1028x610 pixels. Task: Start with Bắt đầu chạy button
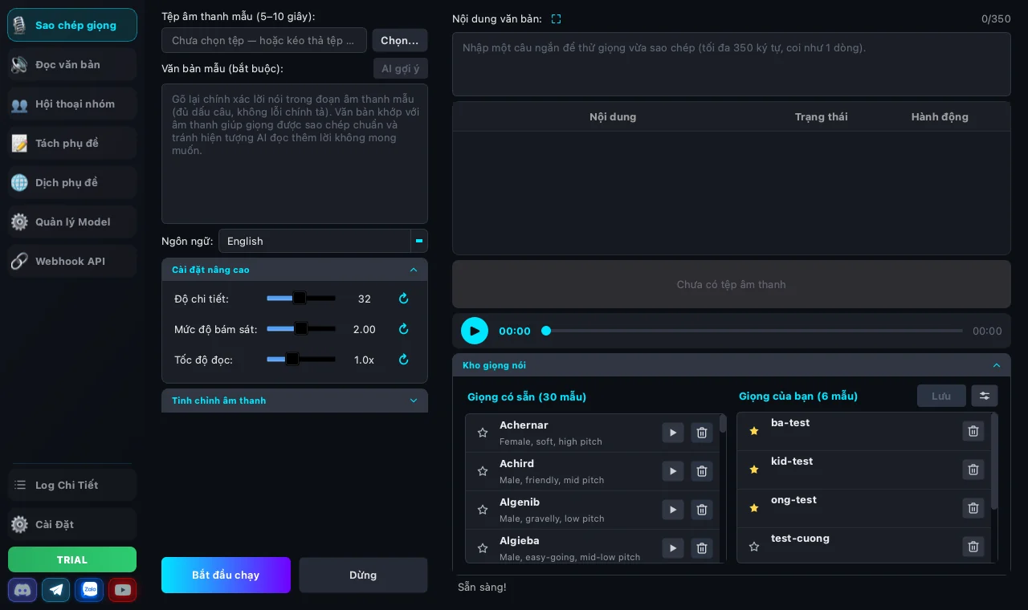coord(226,575)
